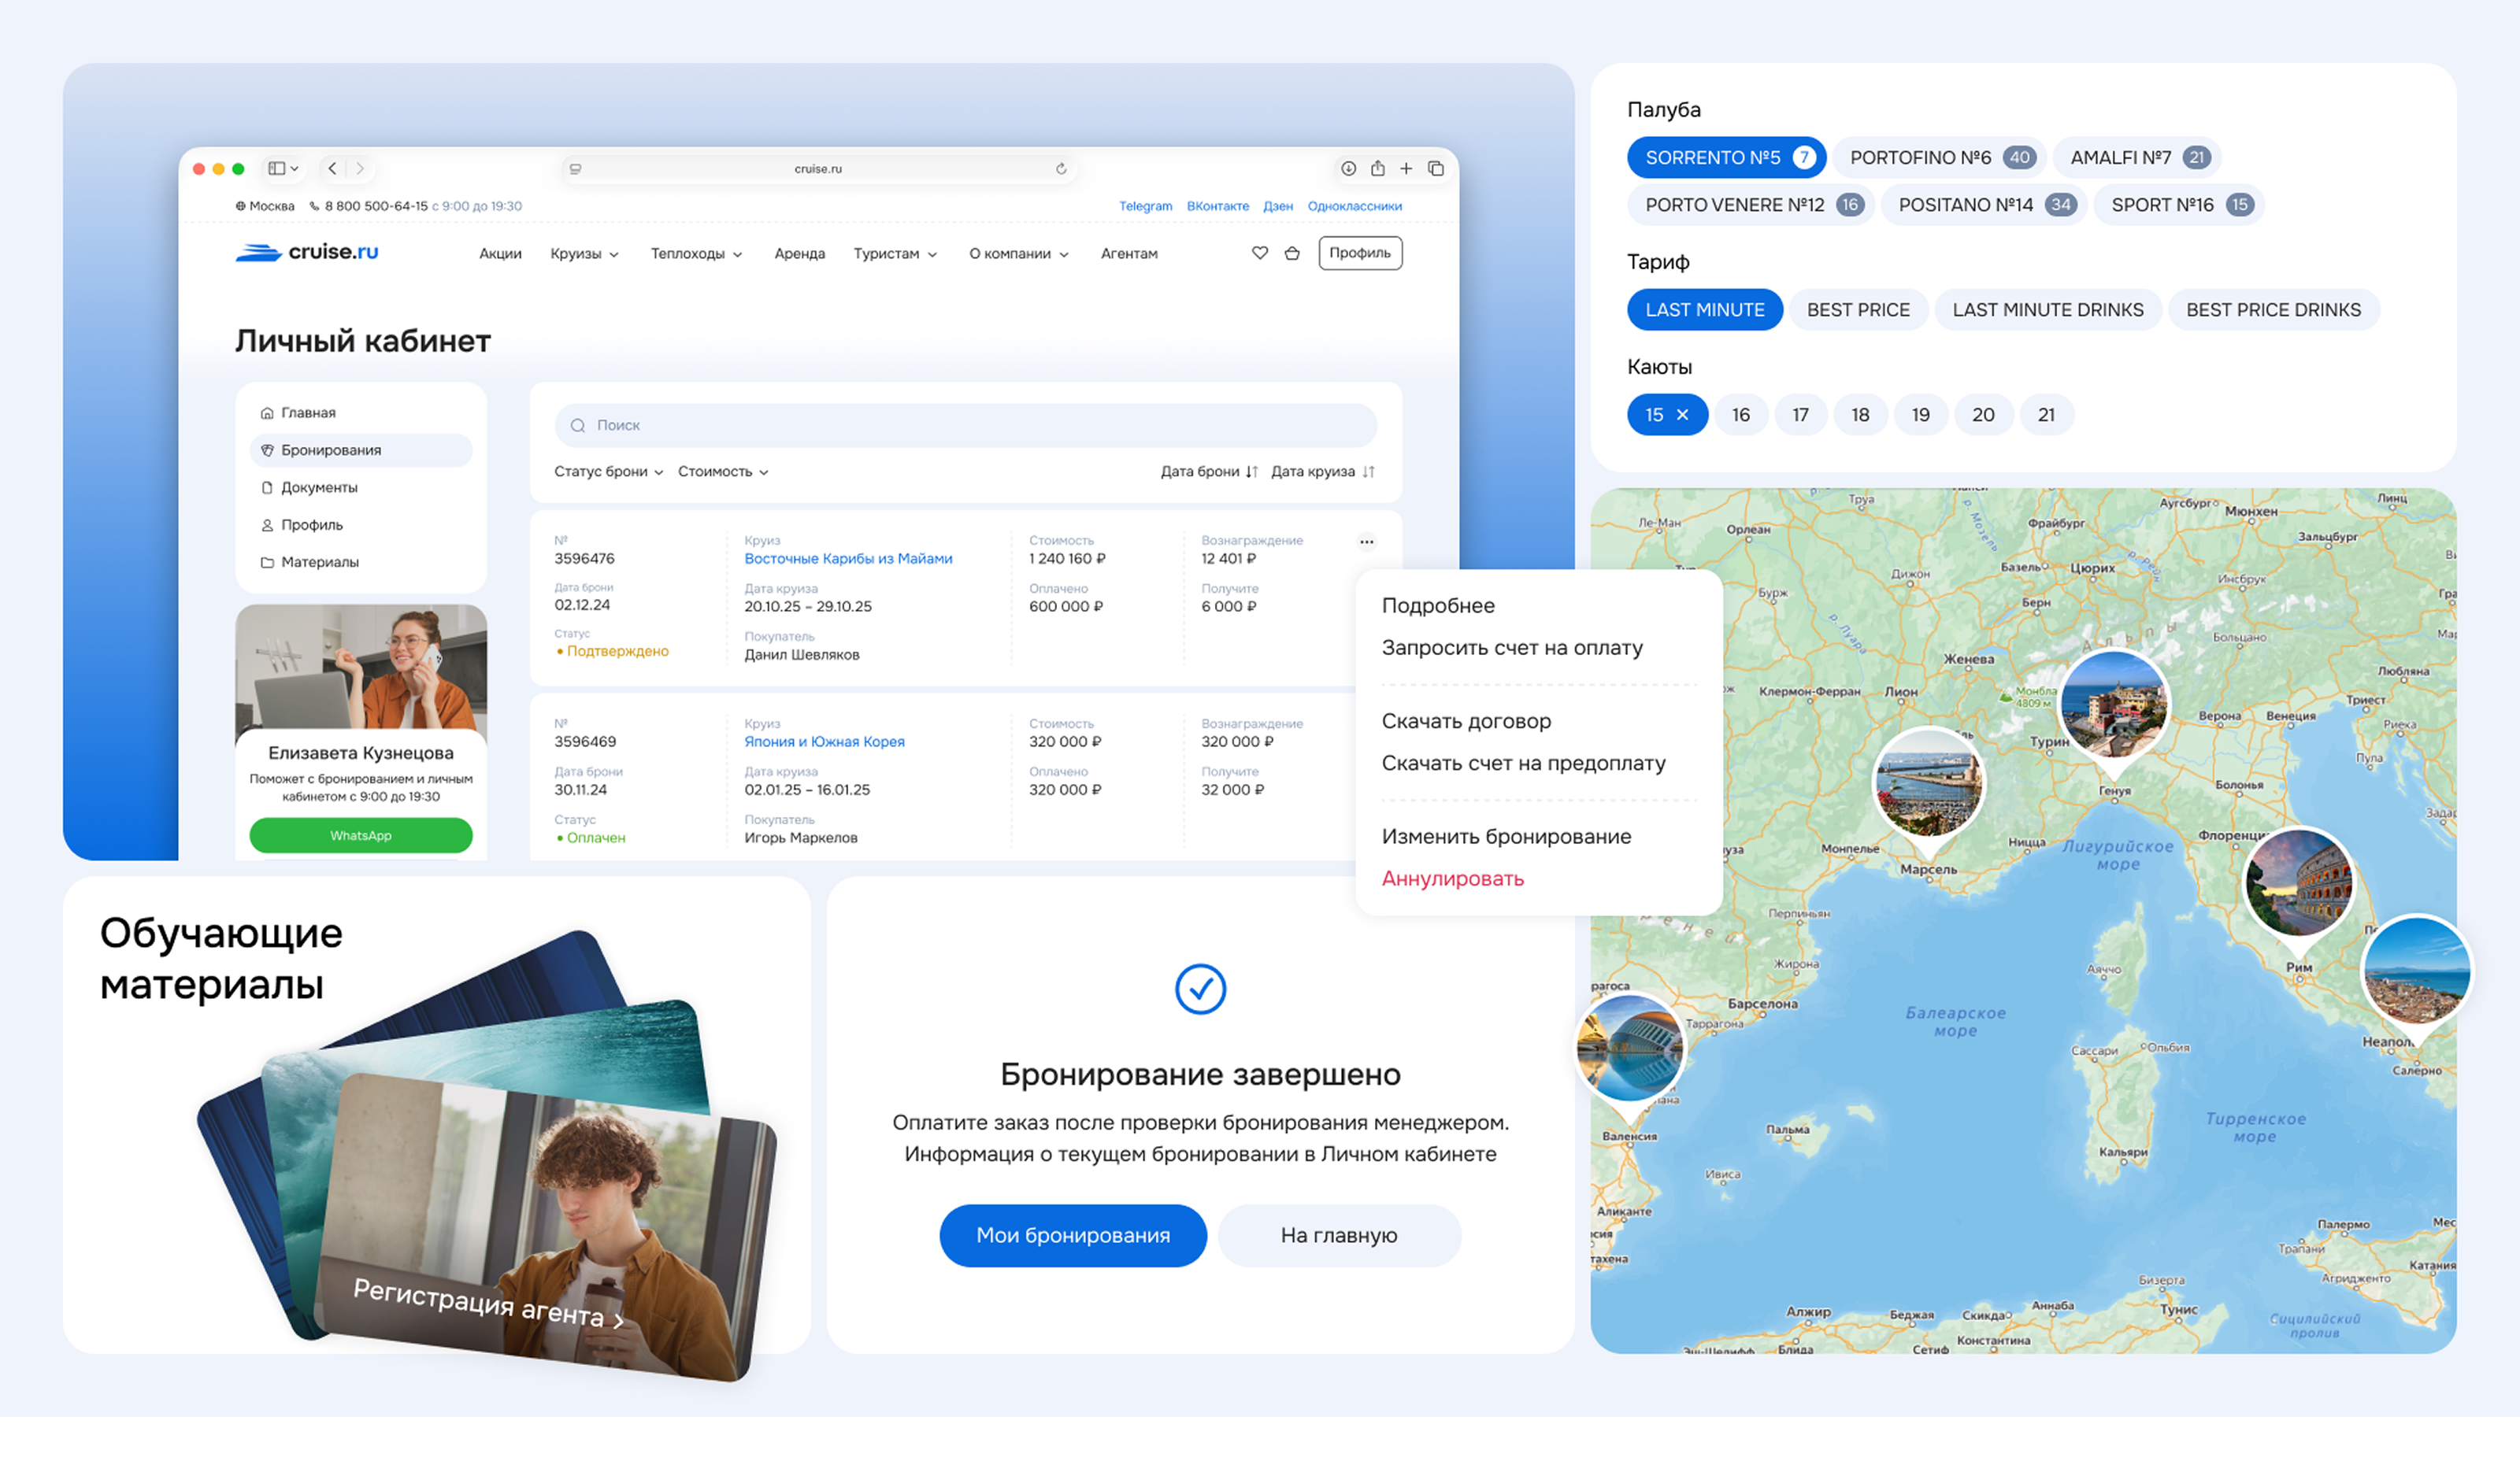Choose Запросить счет на оплату
The width and height of the screenshot is (2520, 1461).
pyautogui.click(x=1512, y=648)
